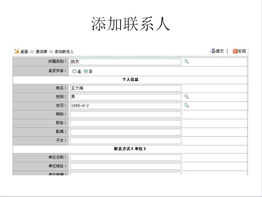Viewport: 262px width, 197px height.
Task: Click 添加联系人 breadcrumb text
Action: coord(64,52)
